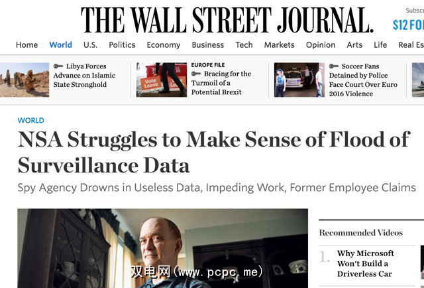Switch to the Tech section
The width and height of the screenshot is (424, 288).
pos(244,44)
